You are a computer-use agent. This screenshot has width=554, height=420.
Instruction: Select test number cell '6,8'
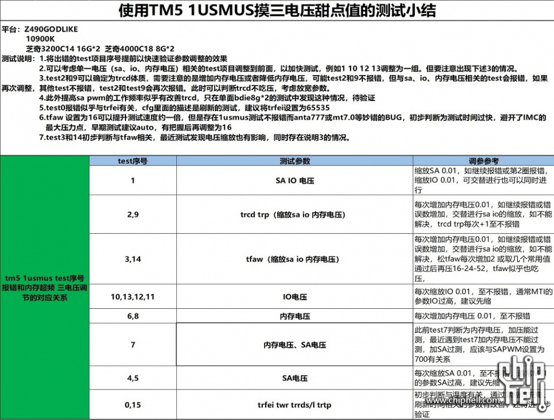[x=133, y=316]
